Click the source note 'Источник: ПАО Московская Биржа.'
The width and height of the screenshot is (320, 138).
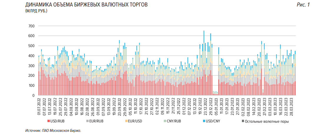[53, 131]
